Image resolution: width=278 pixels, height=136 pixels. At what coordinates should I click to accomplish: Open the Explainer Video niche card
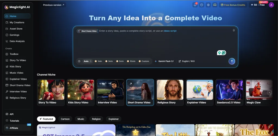click(x=200, y=92)
